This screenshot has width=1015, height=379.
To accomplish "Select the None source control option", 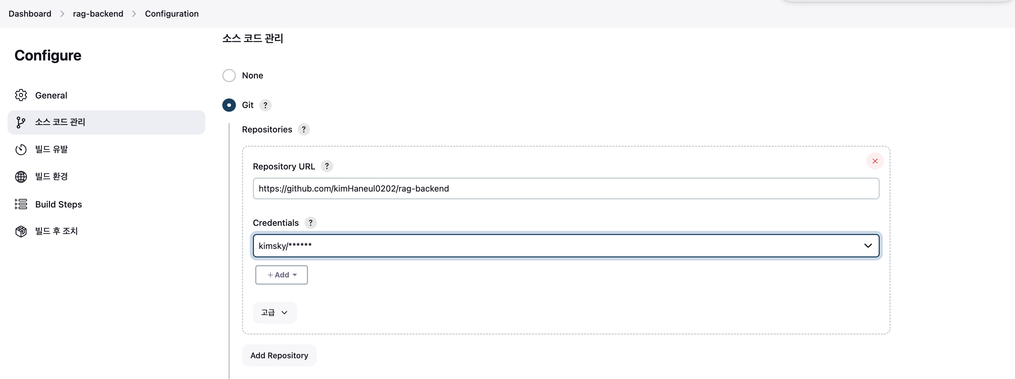I will (x=229, y=75).
